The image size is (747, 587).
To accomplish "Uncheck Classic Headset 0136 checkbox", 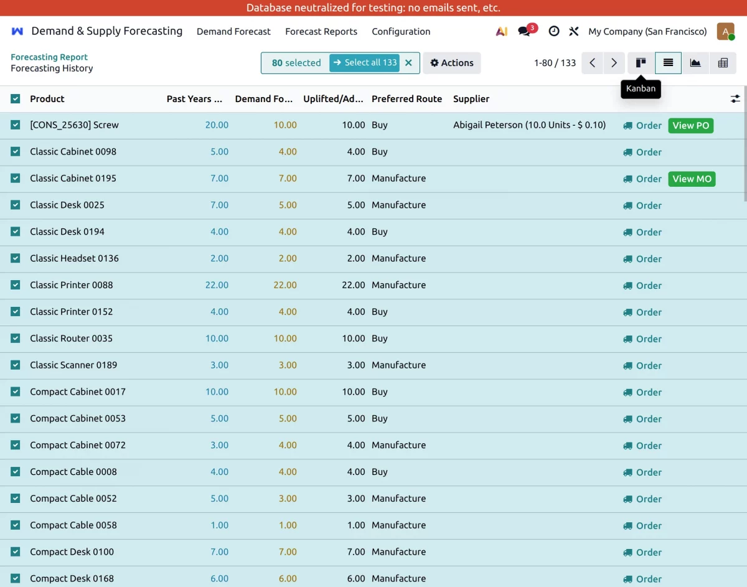I will pos(16,258).
